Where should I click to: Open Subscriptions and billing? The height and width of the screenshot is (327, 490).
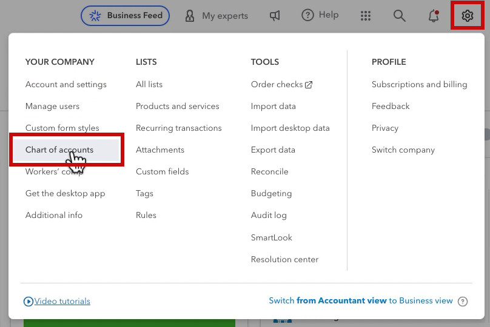coord(420,85)
